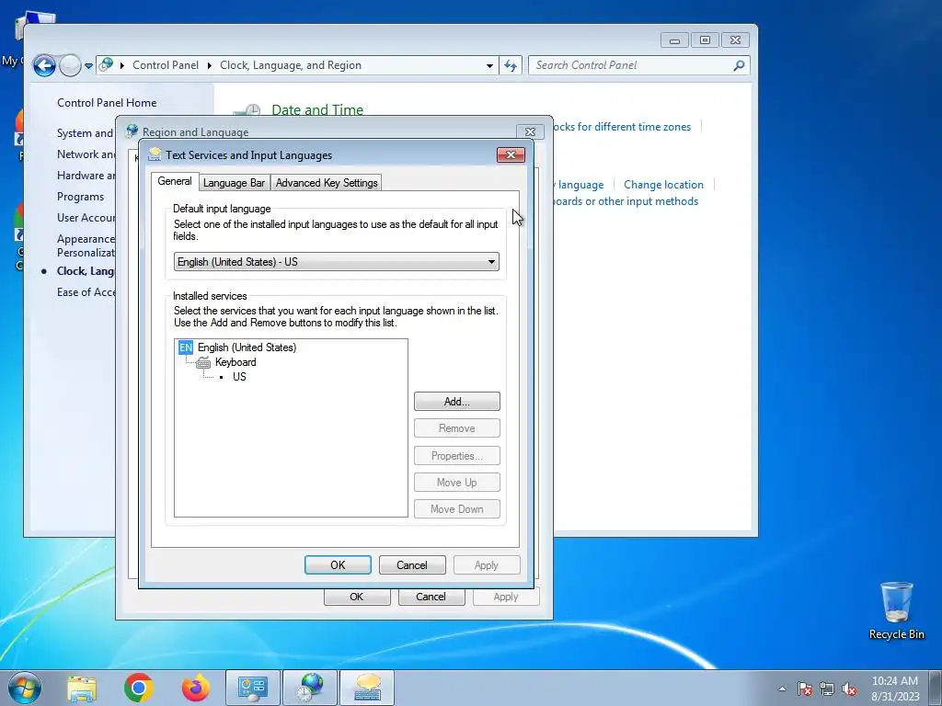Launch Google Chrome from the taskbar
This screenshot has width=942, height=706.
(139, 688)
